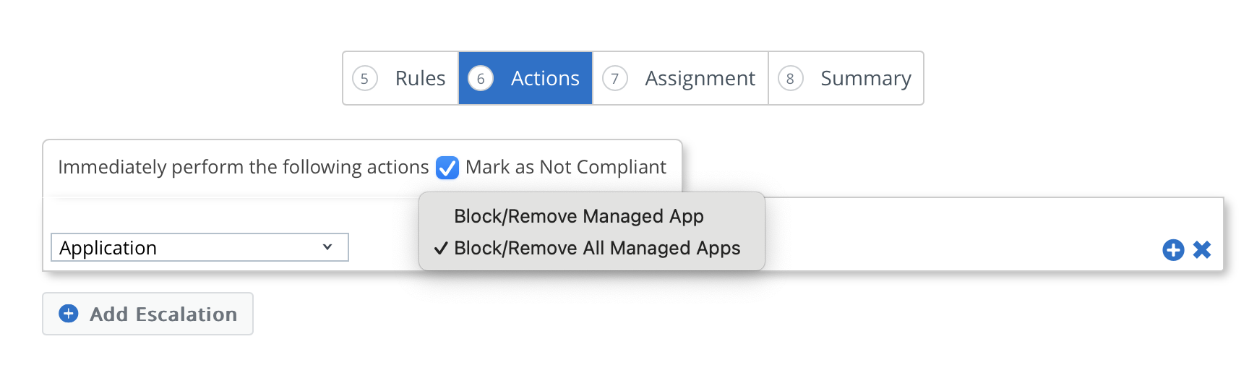
Task: Click the plus icon on Add Escalation
Action: point(69,314)
